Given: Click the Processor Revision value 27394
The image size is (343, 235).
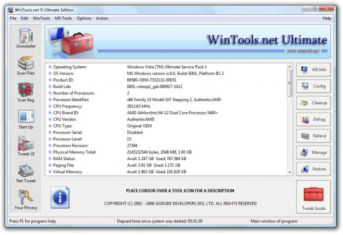Looking at the screenshot, I should [132, 146].
